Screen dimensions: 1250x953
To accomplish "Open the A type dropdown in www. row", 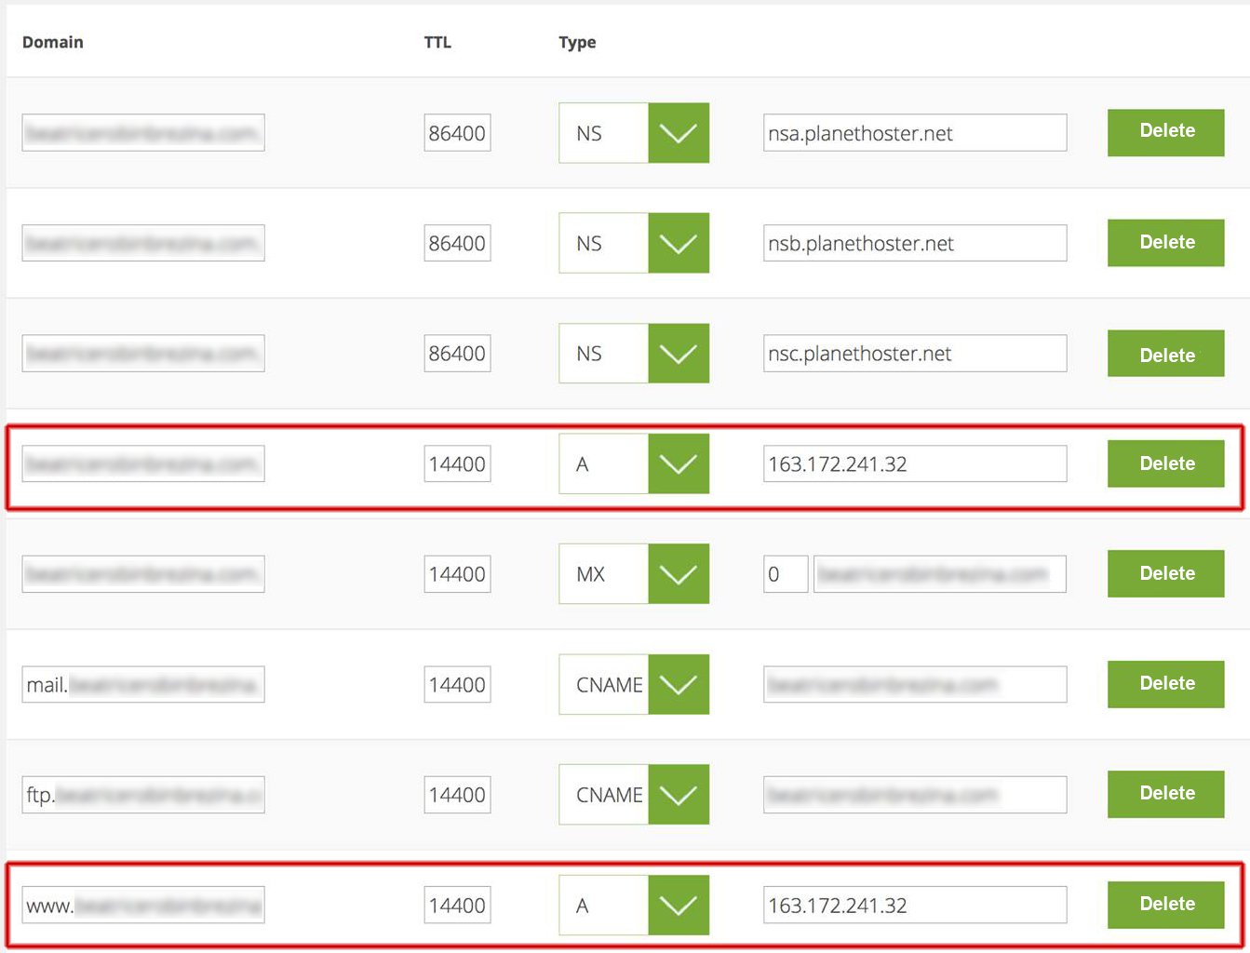I will [678, 906].
